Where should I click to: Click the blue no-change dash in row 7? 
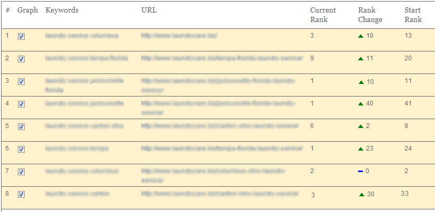(x=360, y=172)
